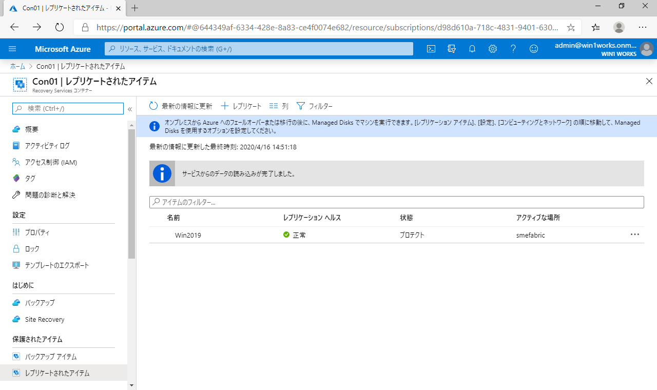Click the ホーム breadcrumb link
Viewport: 657px width, 390px height.
(17, 66)
